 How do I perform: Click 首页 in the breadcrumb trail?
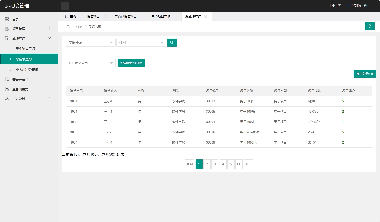(x=66, y=26)
